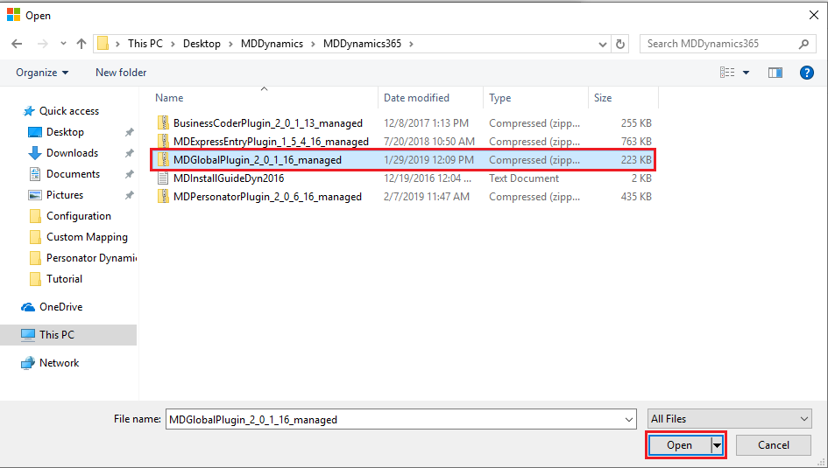The image size is (828, 468).
Task: Click the Up one level arrow icon
Action: (x=81, y=44)
